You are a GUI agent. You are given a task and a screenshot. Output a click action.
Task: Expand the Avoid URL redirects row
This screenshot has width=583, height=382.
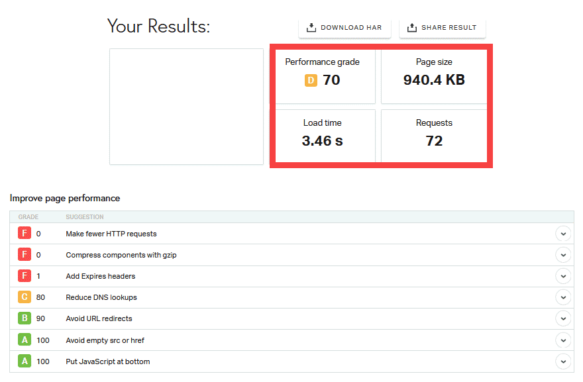563,318
